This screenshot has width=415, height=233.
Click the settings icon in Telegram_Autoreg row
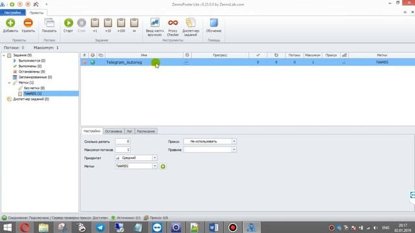pyautogui.click(x=187, y=62)
